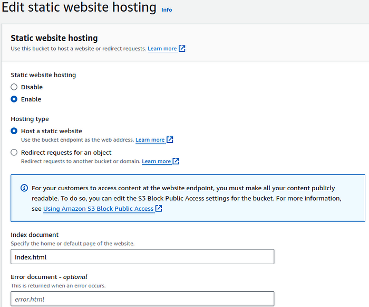Click external-link icon after bucket endpoint Learn more

coord(170,139)
